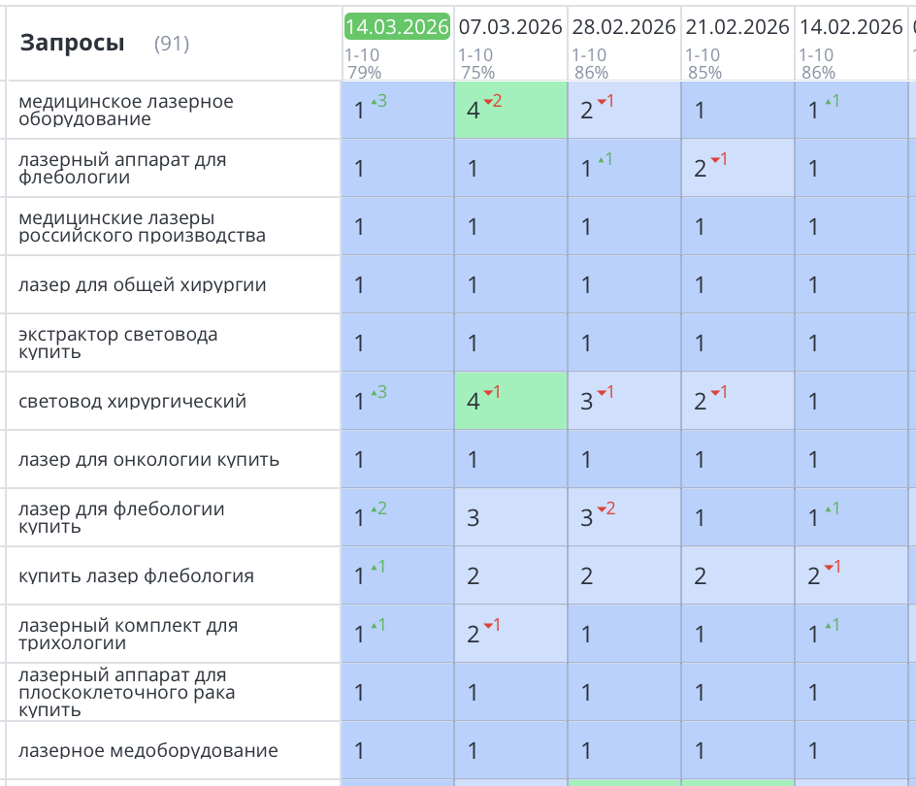Select the 07.03.2026 column header
Image resolution: width=916 pixels, height=786 pixels.
click(x=509, y=26)
